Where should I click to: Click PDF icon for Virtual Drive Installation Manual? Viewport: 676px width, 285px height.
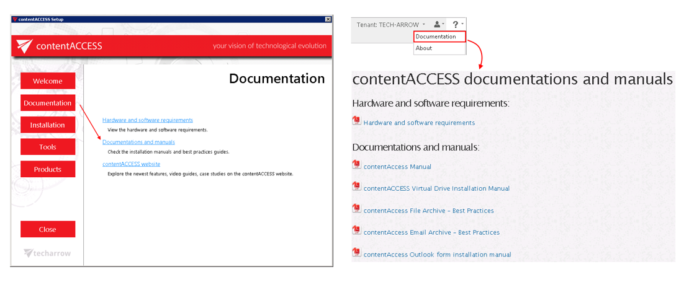click(356, 187)
